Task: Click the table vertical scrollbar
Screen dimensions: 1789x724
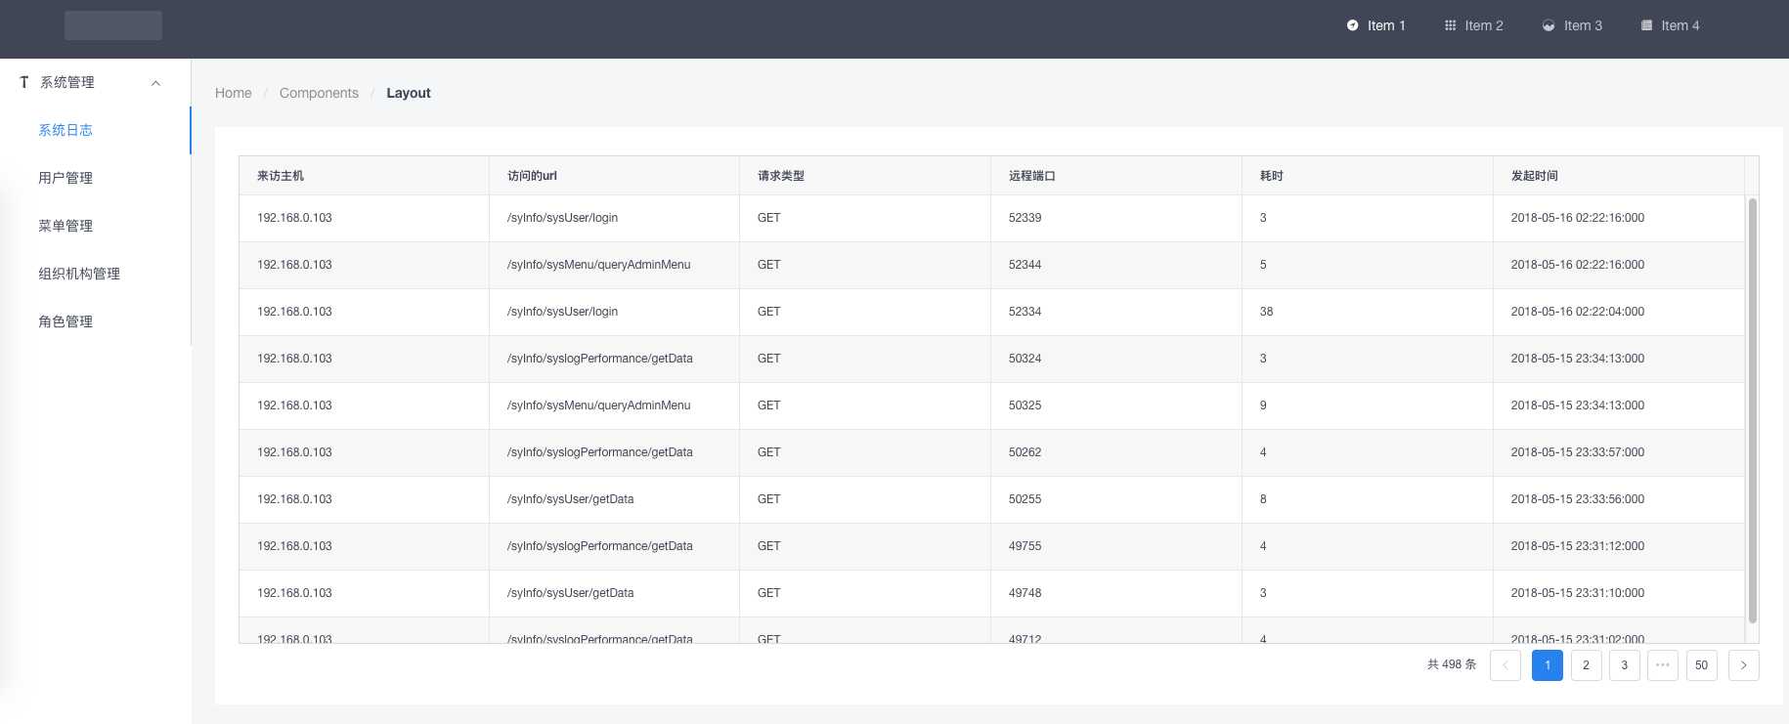Action: 1752,410
